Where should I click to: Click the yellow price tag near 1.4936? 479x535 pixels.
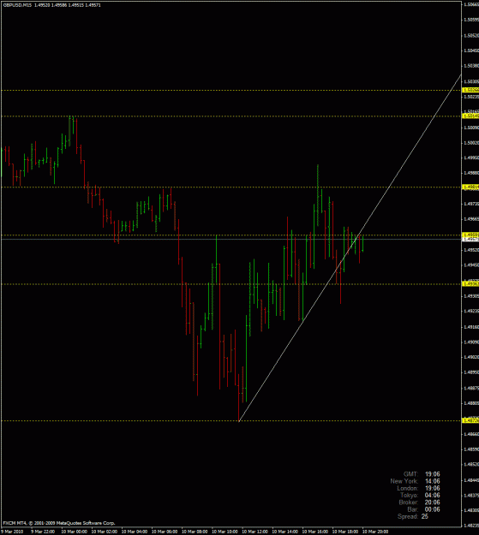coord(470,284)
